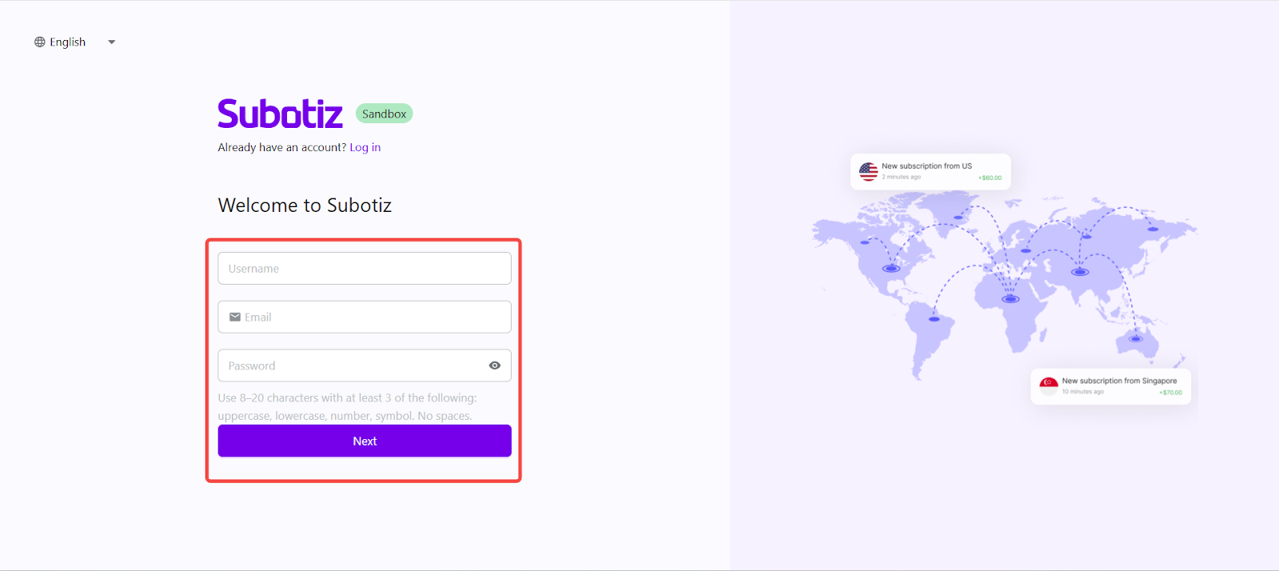Click the US flag icon
The height and width of the screenshot is (571, 1279).
868,171
